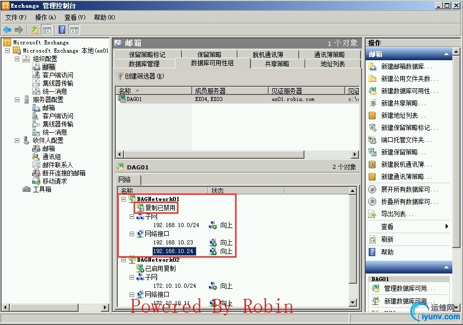This screenshot has height=325, width=463.
Task: Click the 新建保留策略标记 icon
Action: pyautogui.click(x=372, y=128)
